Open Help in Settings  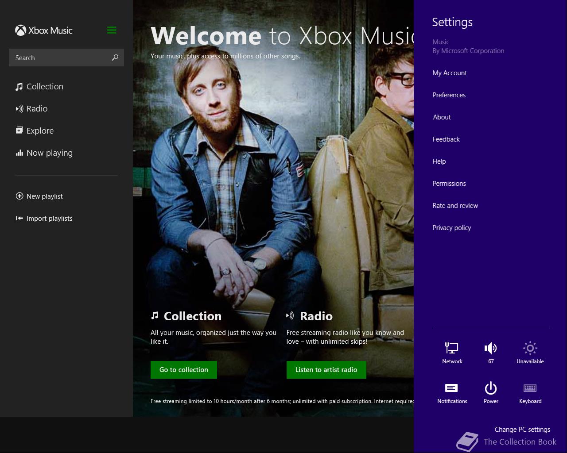click(439, 161)
